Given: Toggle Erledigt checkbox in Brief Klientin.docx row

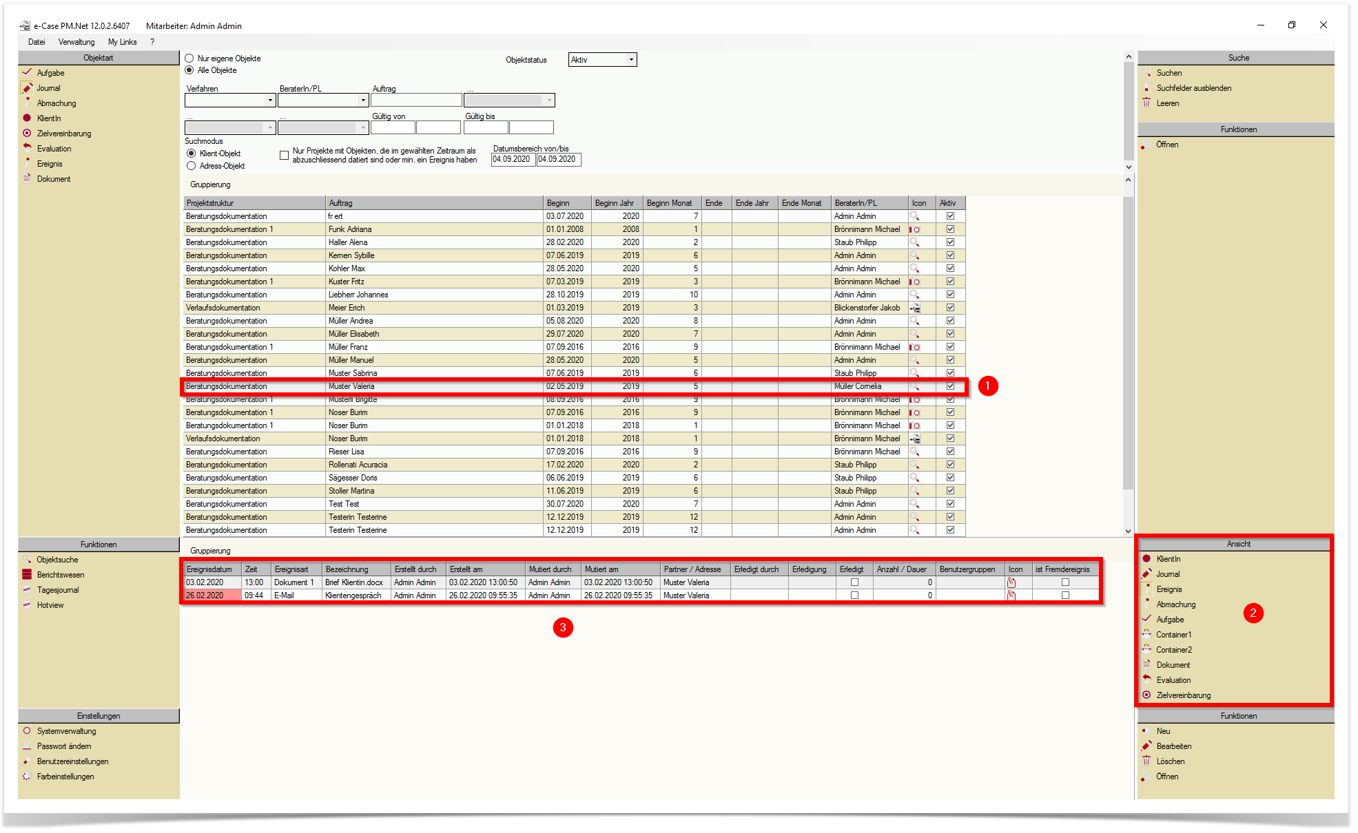Looking at the screenshot, I should click(x=854, y=582).
